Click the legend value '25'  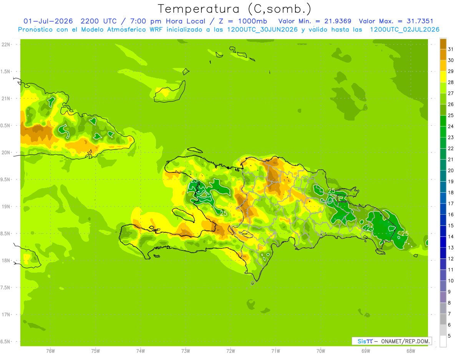pos(451,115)
